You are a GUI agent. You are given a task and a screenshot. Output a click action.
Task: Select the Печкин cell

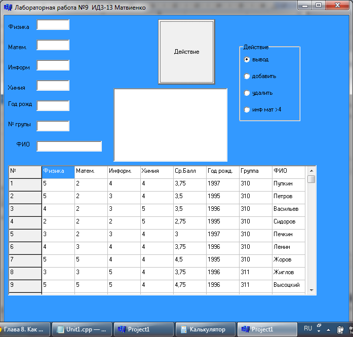click(288, 236)
